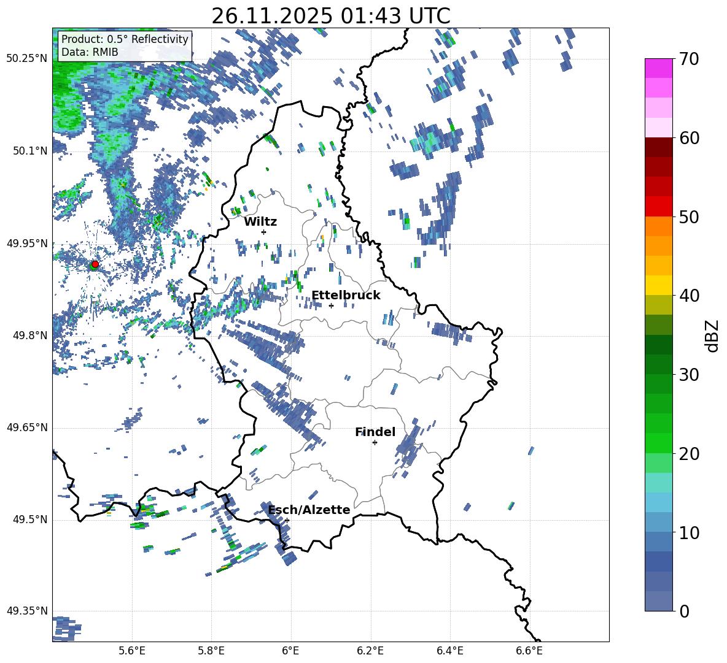The width and height of the screenshot is (727, 663).
Task: Click the colorbar 0 tick label
Action: [x=684, y=611]
